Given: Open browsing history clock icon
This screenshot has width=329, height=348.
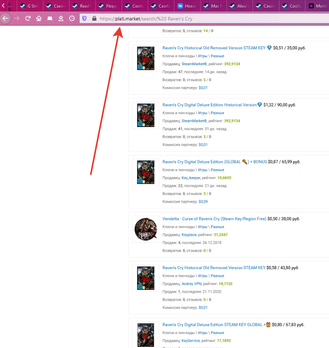Looking at the screenshot, I should click(x=72, y=18).
